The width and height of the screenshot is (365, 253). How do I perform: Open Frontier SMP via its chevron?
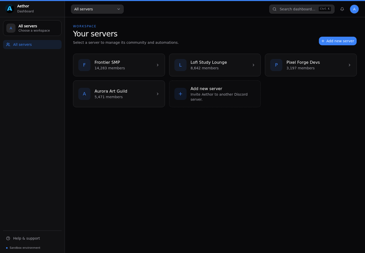(x=158, y=65)
